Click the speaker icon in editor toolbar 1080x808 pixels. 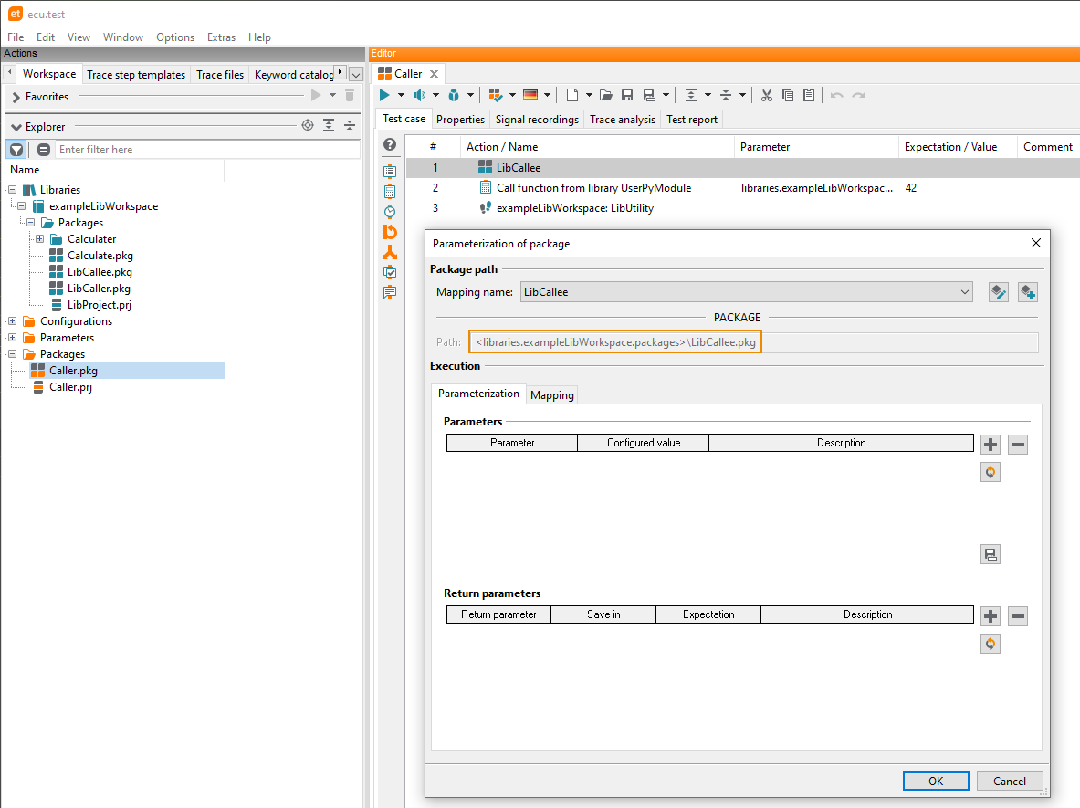pos(419,95)
